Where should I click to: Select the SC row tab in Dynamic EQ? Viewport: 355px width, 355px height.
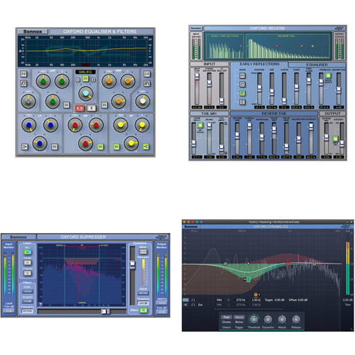(186, 305)
